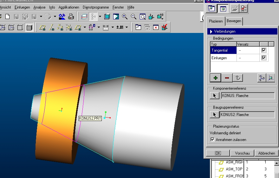
Task: Open the Applikationen menu
Action: pos(69,7)
